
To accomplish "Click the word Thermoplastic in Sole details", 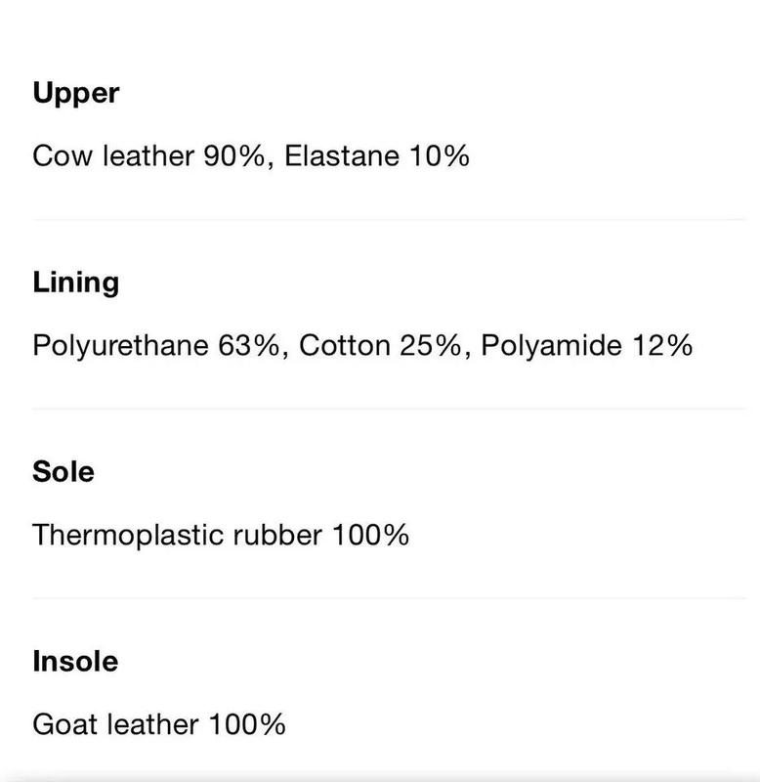I will pos(128,536).
